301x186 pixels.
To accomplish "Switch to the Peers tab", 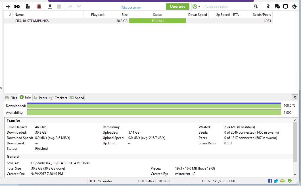I will coord(40,98).
